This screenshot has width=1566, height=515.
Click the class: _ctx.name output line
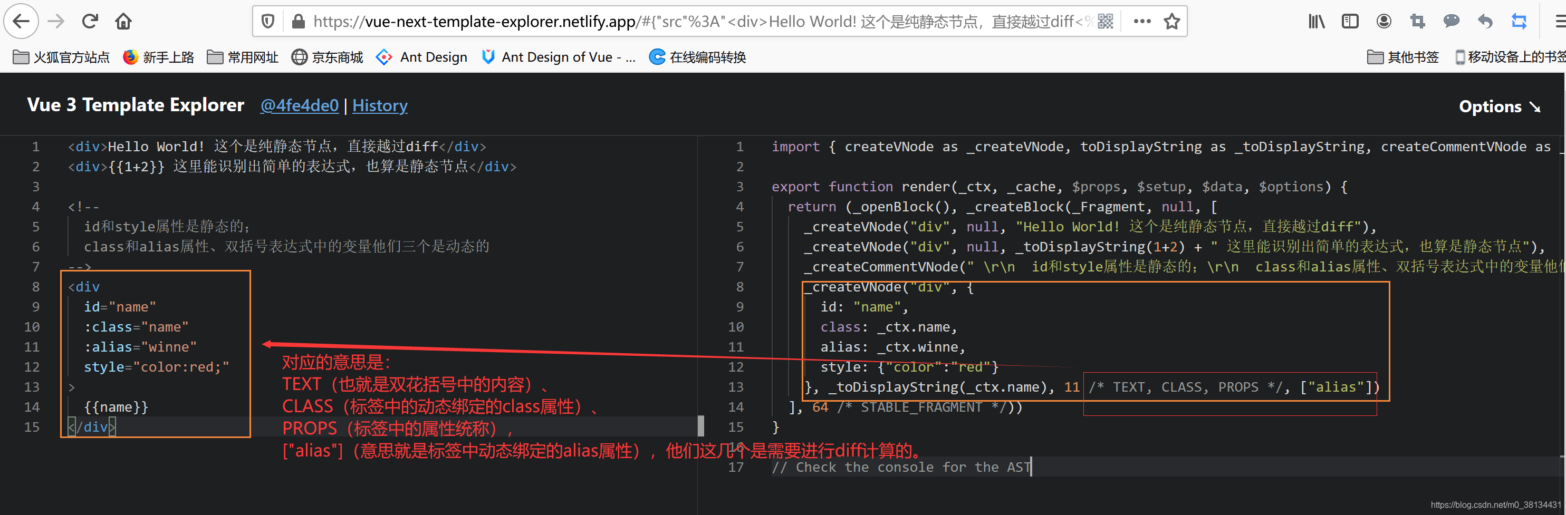pos(889,327)
